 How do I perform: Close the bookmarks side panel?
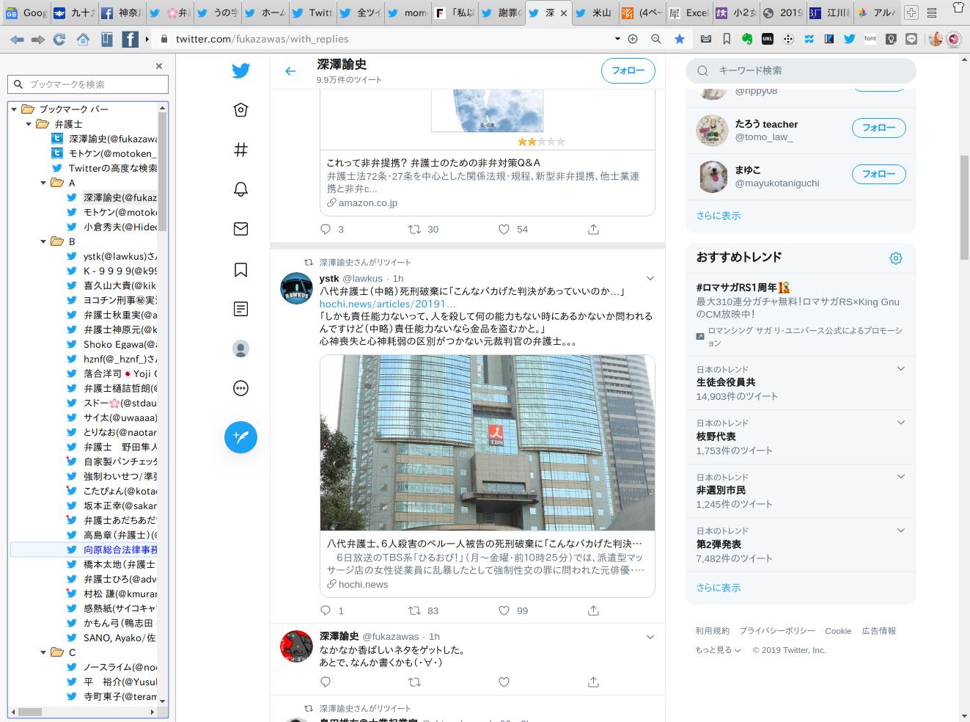pyautogui.click(x=159, y=66)
